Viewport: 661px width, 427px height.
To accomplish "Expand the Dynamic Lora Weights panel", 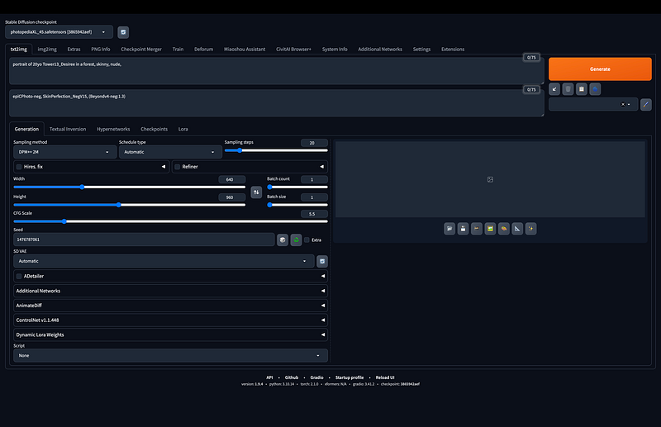I will [x=170, y=334].
